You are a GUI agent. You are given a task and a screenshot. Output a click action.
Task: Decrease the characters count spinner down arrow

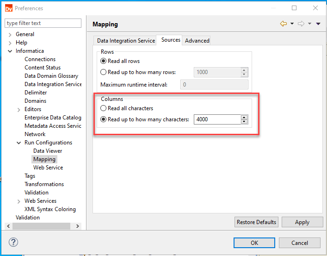[x=244, y=122]
